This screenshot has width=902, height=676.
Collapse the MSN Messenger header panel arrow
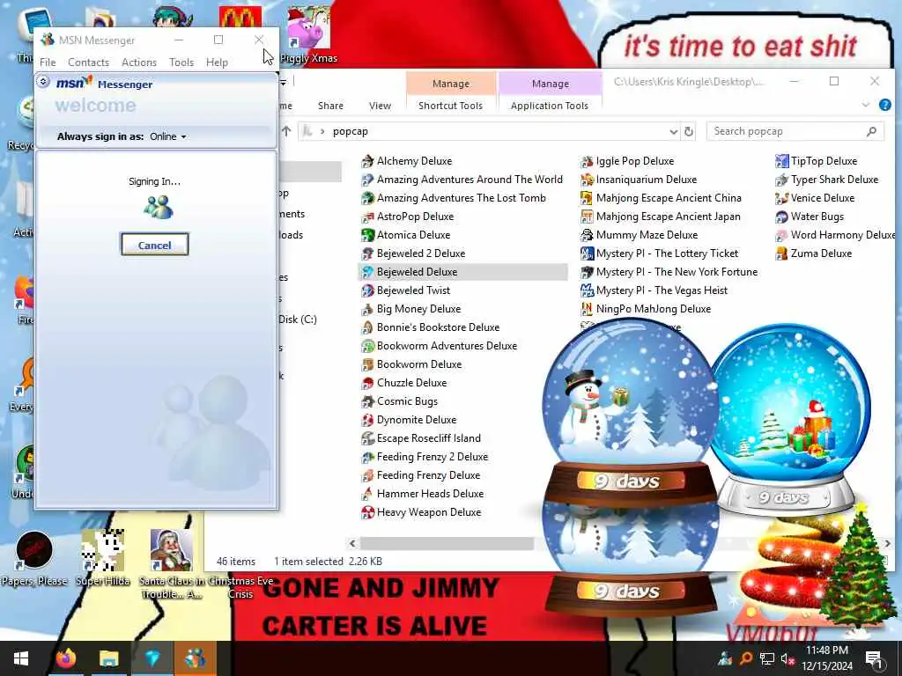coord(43,82)
